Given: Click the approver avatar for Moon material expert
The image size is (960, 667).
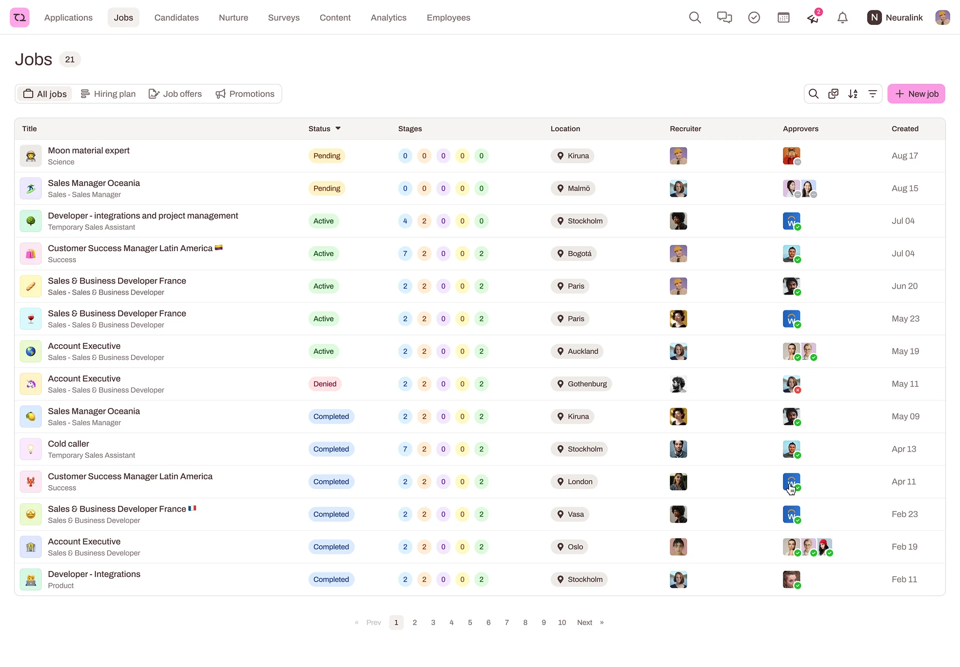Looking at the screenshot, I should coord(791,156).
